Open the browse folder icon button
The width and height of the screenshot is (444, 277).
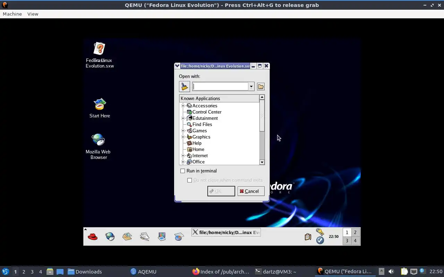point(261,87)
